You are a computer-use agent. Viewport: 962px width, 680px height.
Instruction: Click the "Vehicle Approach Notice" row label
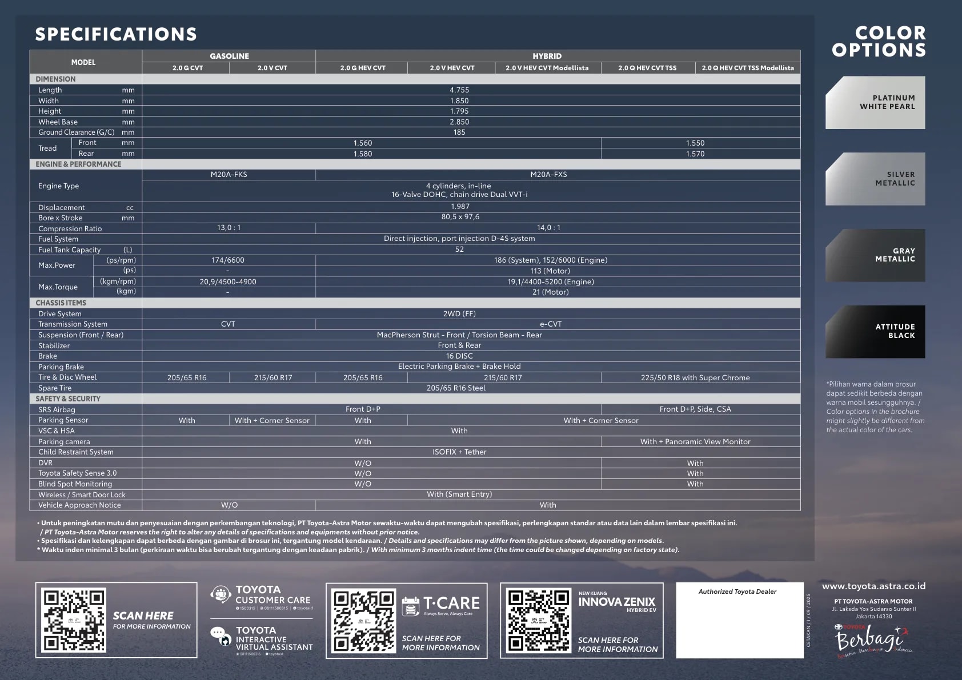click(79, 505)
